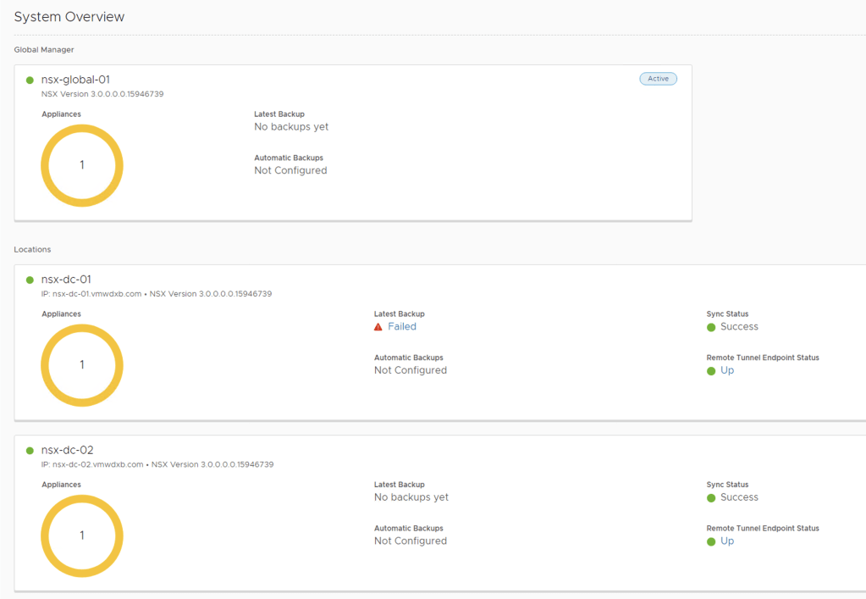
Task: Click nsx-dc-02 tunnel endpoint Up status dot
Action: coord(711,542)
